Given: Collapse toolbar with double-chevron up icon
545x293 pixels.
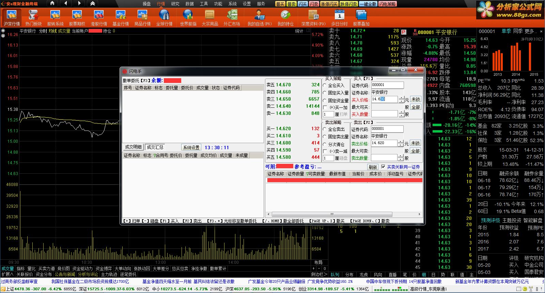Looking at the screenshot, I should point(93,3).
